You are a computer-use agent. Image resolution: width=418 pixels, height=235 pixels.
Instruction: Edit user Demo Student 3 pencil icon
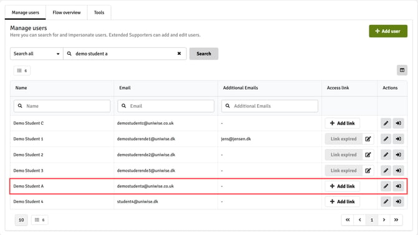[x=386, y=171]
